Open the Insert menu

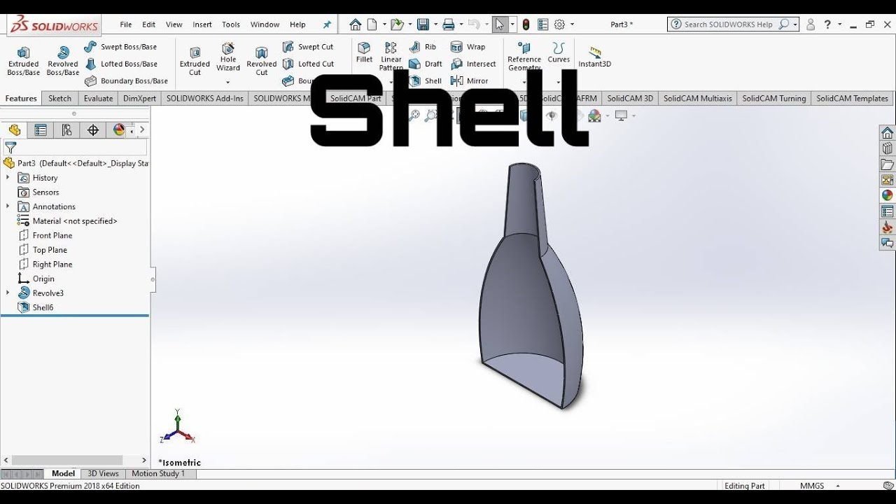(202, 24)
